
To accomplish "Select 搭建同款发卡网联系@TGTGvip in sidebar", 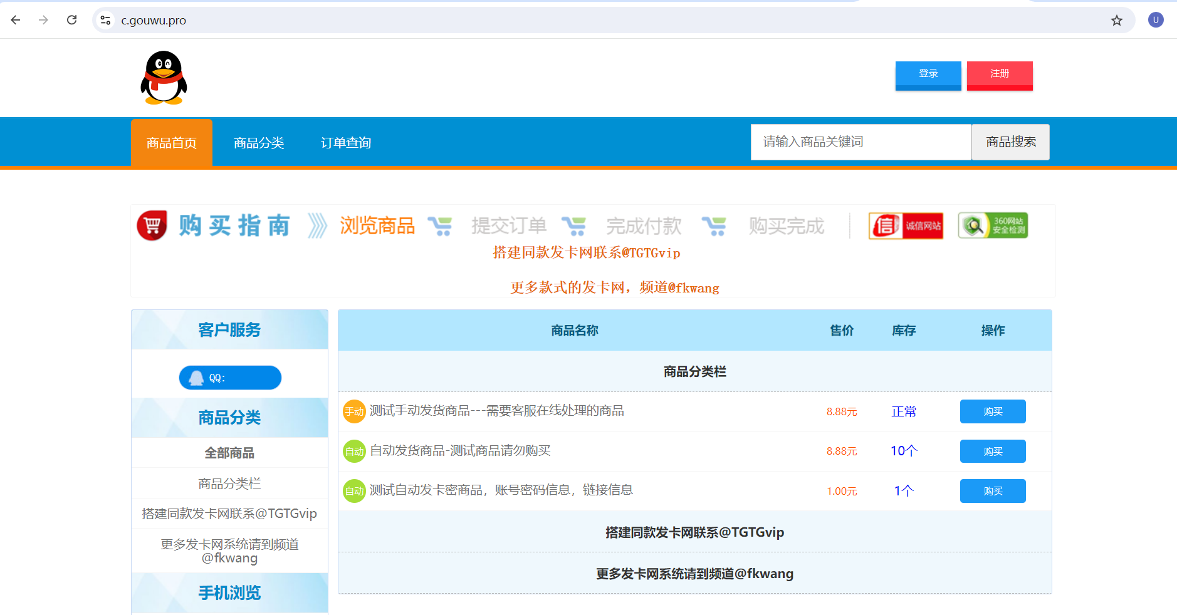I will pyautogui.click(x=229, y=514).
